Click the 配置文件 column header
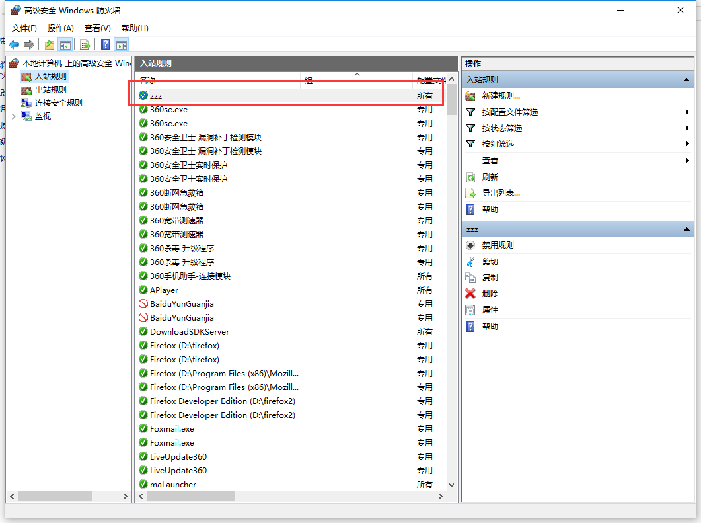Viewport: 701px width, 523px height. pos(429,79)
